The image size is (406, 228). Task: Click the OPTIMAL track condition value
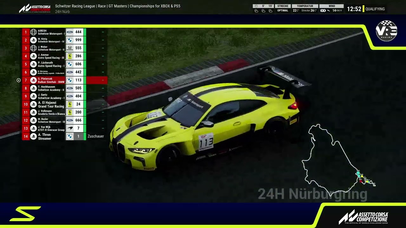[x=283, y=10]
